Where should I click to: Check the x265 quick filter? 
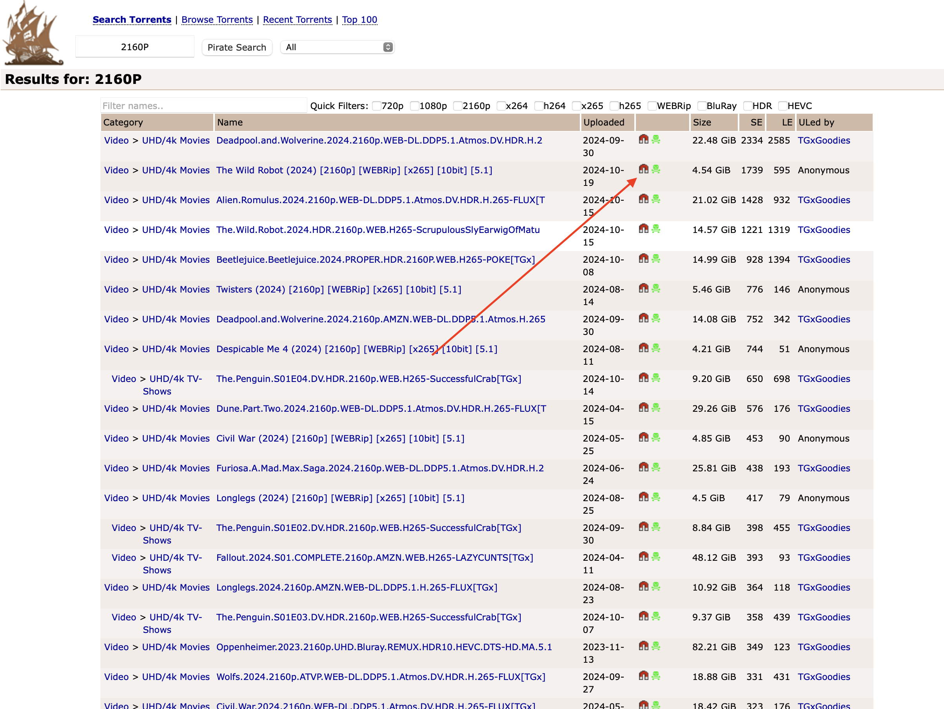click(x=577, y=106)
